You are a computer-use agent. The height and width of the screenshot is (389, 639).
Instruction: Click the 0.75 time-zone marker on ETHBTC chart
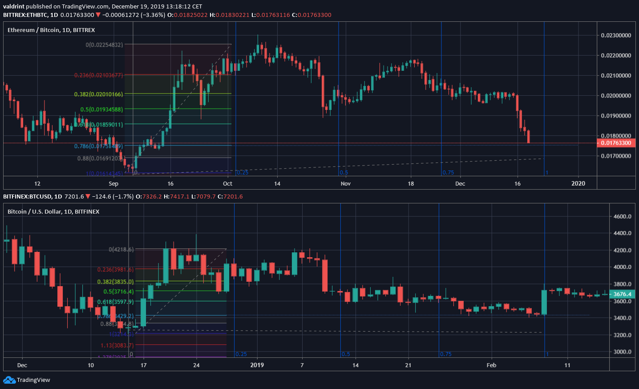(448, 173)
